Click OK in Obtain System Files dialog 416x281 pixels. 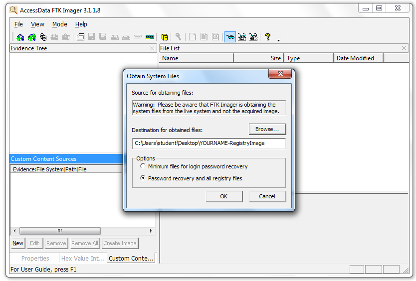224,196
